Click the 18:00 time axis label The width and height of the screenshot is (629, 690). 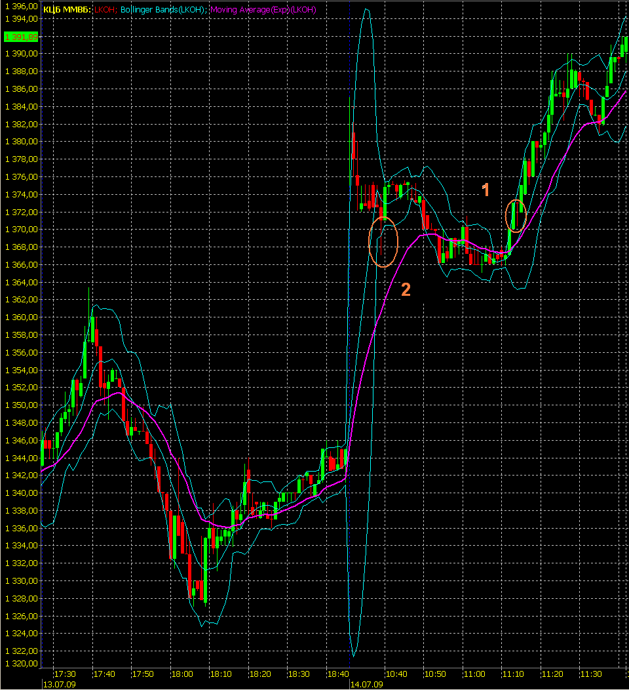click(x=181, y=674)
